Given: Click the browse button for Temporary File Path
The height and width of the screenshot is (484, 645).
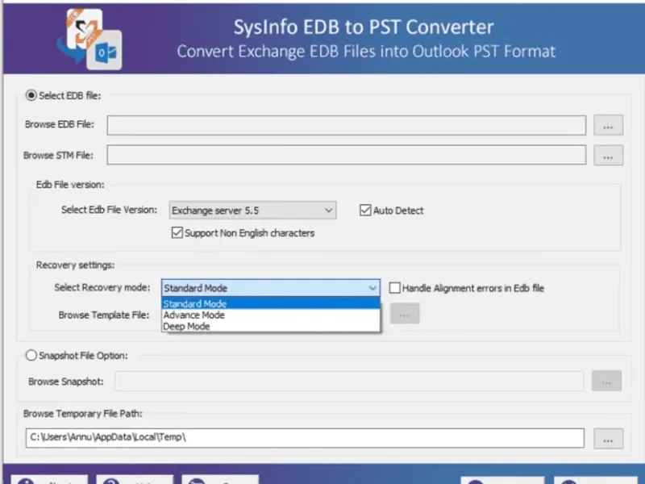Looking at the screenshot, I should [608, 439].
